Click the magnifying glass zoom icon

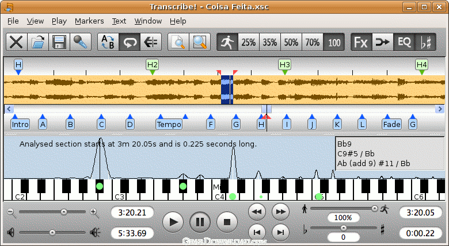(200, 43)
